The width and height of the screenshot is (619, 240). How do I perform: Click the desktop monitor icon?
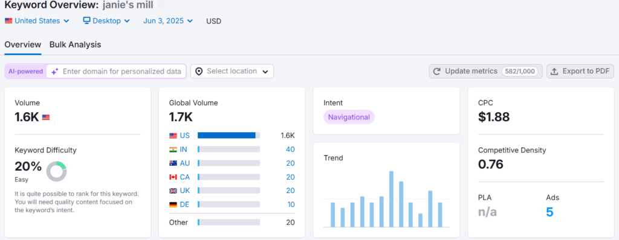click(87, 21)
